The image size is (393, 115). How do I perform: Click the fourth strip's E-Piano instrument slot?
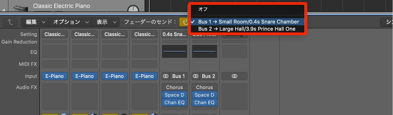click(x=145, y=76)
